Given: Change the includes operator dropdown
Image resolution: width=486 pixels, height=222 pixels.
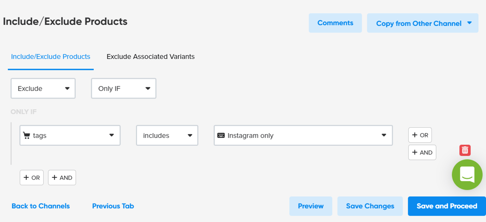Looking at the screenshot, I should click(167, 136).
